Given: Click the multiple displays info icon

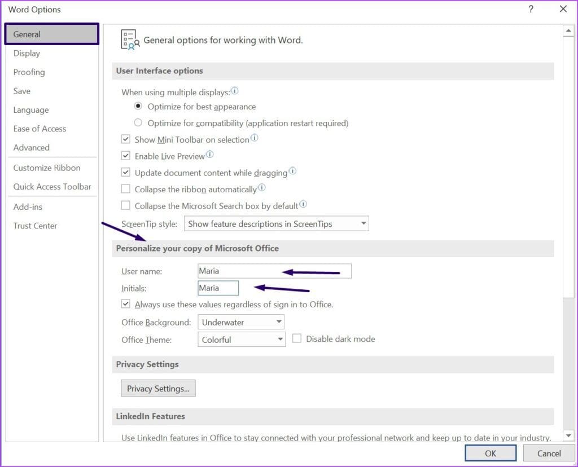Looking at the screenshot, I should pyautogui.click(x=234, y=91).
